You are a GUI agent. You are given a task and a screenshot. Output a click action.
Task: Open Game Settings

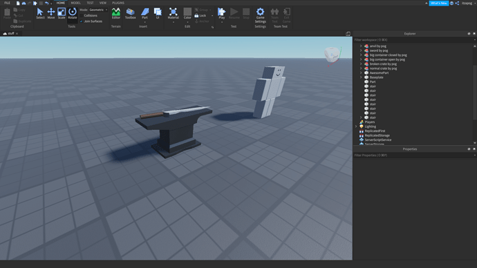[260, 15]
